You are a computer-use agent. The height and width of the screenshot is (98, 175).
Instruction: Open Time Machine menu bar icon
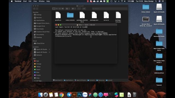pyautogui.click(x=111, y=1)
